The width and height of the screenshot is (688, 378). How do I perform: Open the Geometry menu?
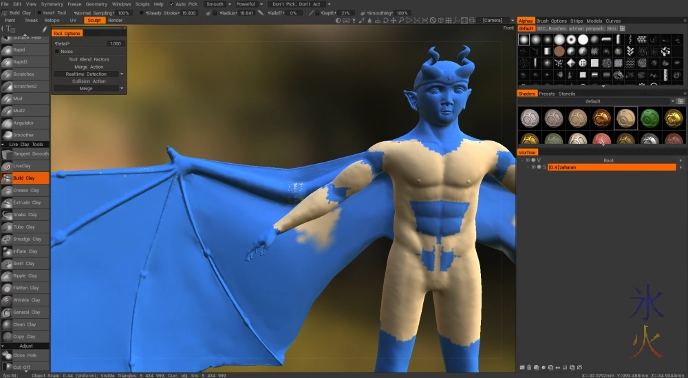click(96, 4)
